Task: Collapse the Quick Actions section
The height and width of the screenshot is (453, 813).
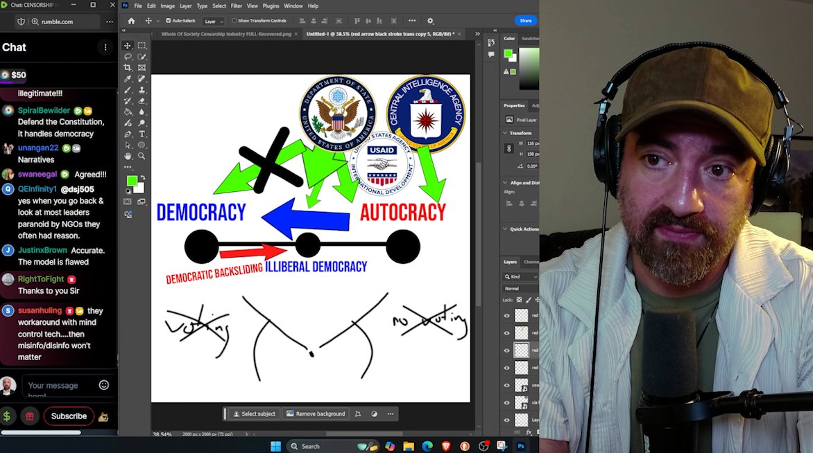Action: 506,229
